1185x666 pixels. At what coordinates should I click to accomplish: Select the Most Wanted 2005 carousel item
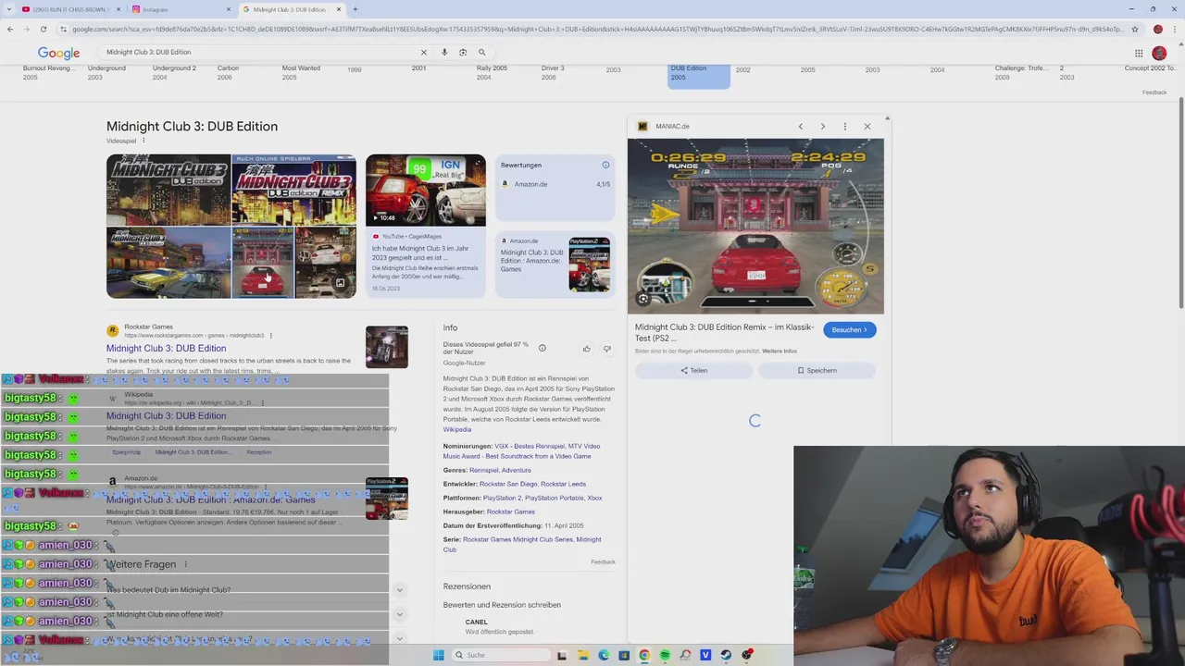[x=301, y=72]
